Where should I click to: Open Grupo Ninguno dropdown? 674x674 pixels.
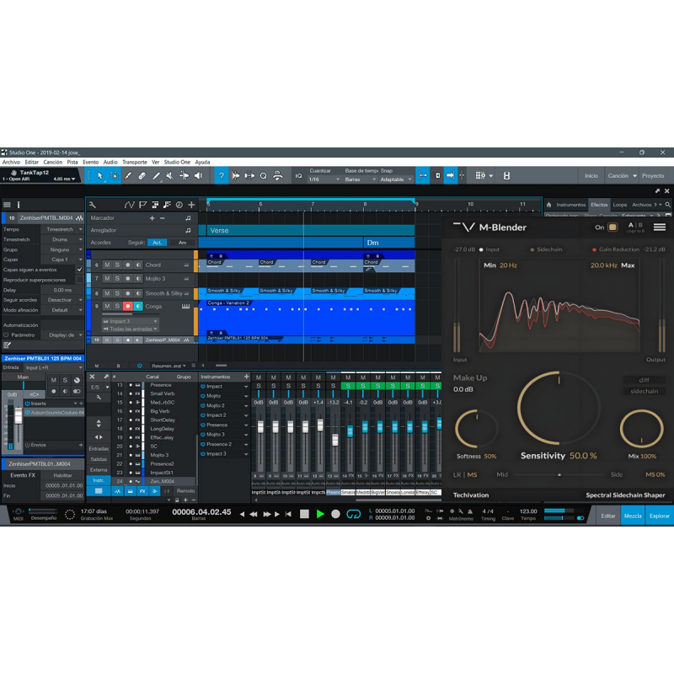coord(62,249)
